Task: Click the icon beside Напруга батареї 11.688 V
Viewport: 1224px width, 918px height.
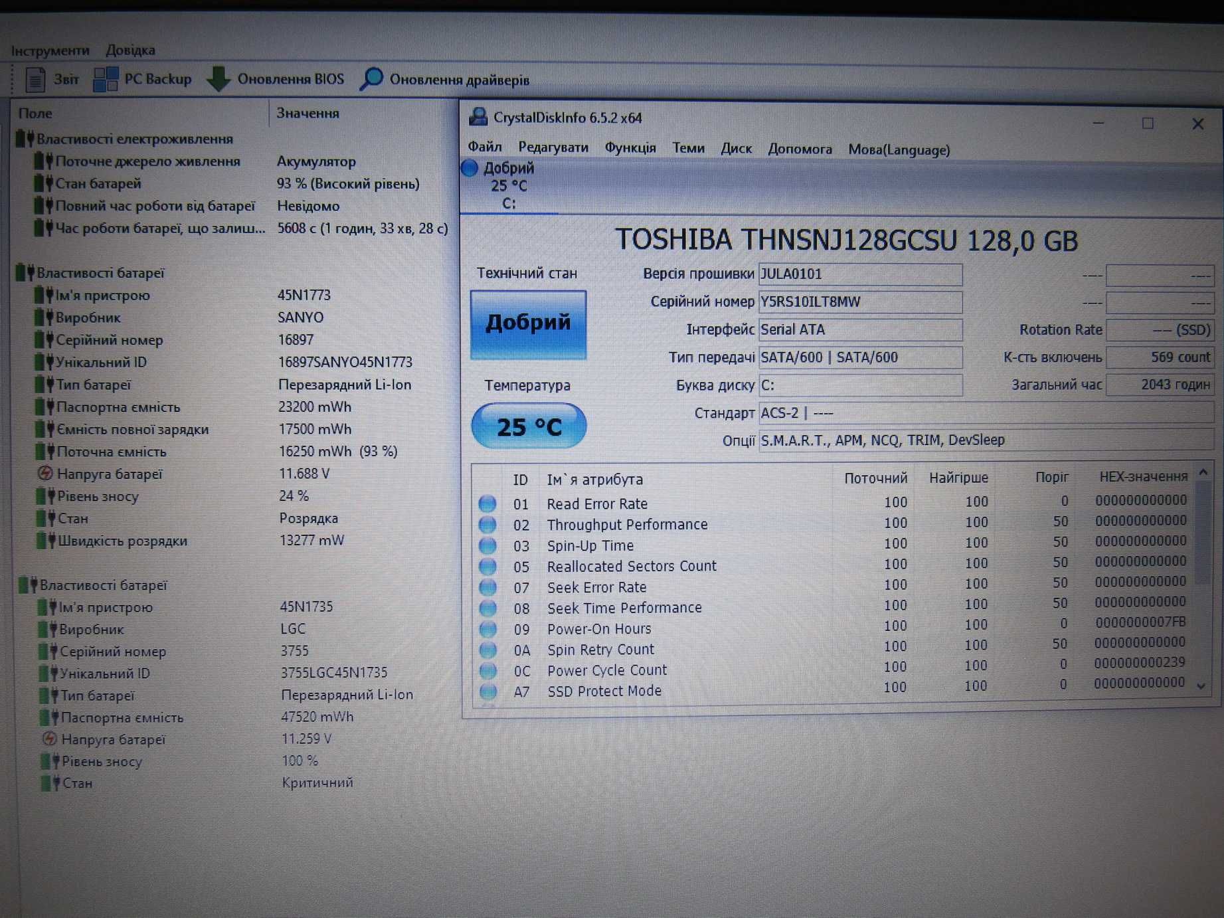Action: [44, 474]
